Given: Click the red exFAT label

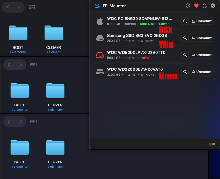Looking at the screenshot, I should point(145,58).
